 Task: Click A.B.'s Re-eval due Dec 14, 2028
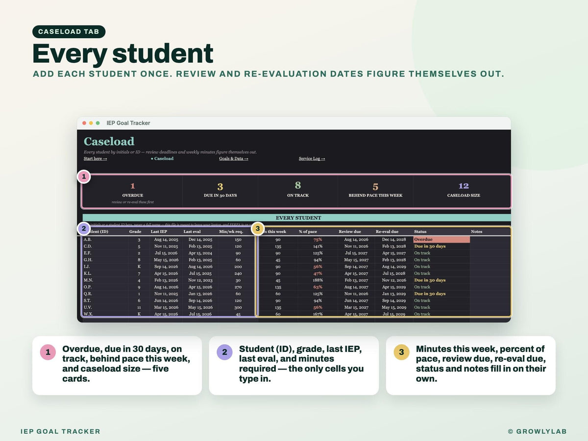[x=393, y=240]
